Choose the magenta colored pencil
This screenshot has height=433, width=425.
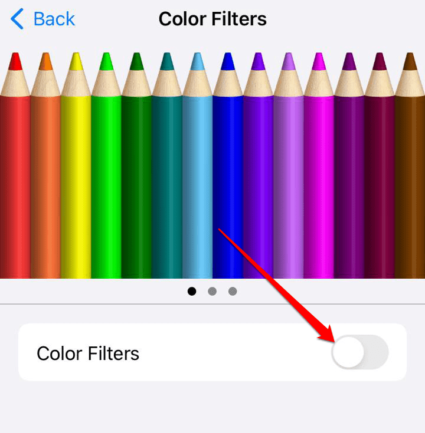pyautogui.click(x=319, y=165)
